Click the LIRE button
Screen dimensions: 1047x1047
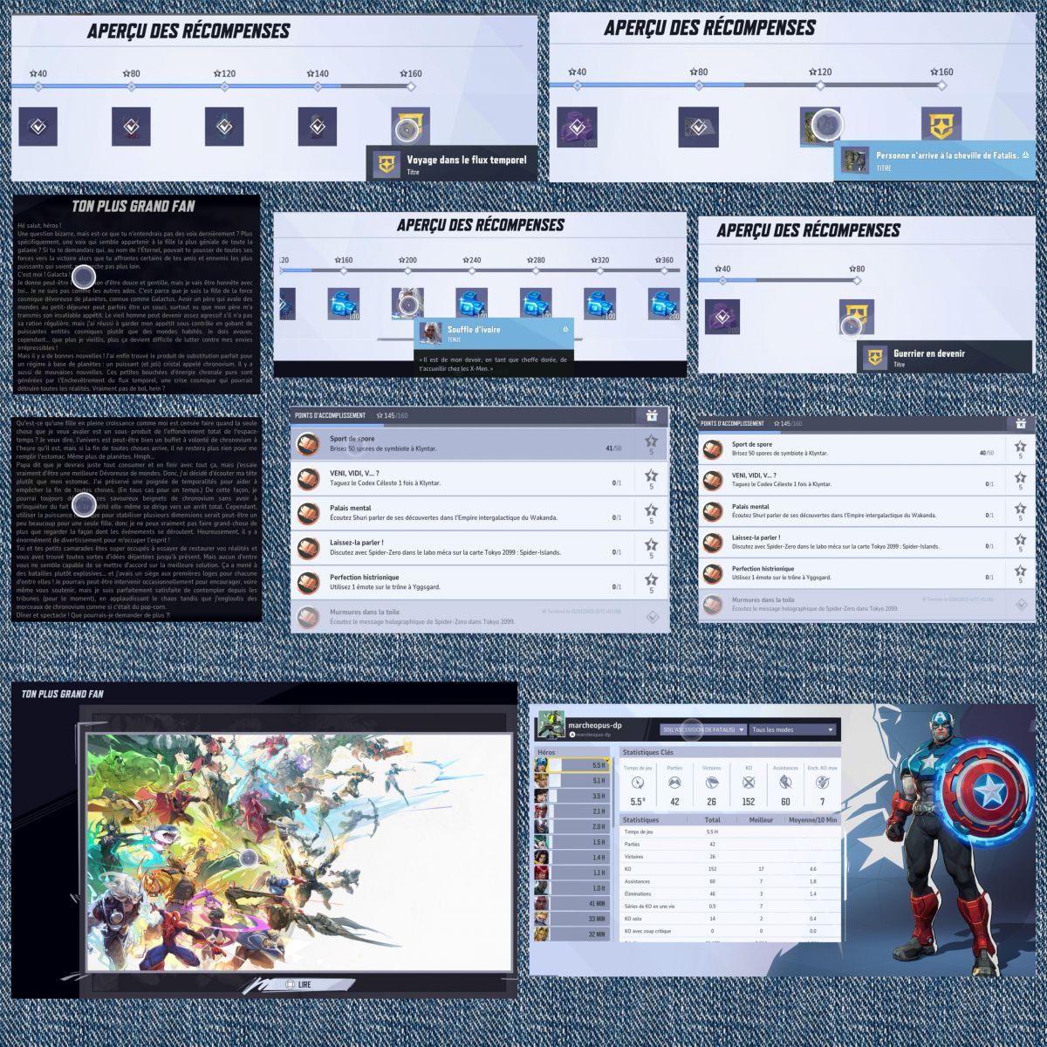(297, 984)
